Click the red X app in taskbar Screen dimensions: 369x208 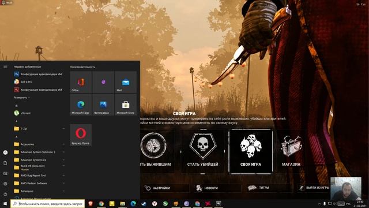(208, 203)
